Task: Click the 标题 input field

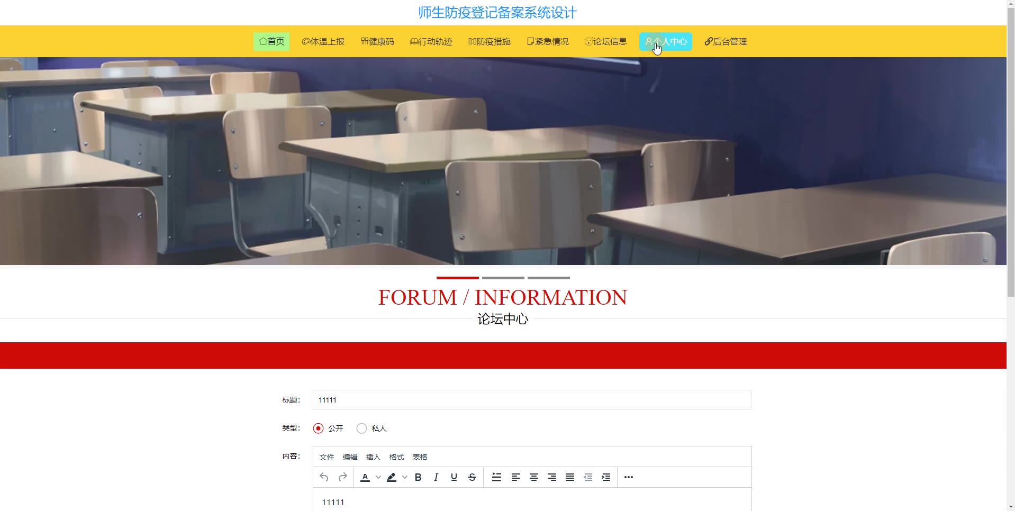Action: 532,400
